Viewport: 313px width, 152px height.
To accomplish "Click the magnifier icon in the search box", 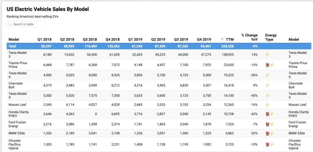I will 10,24.
